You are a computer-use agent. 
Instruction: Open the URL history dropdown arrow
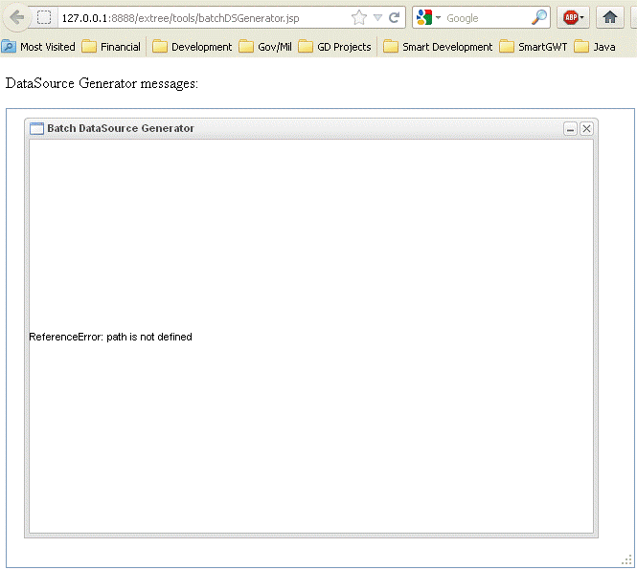pyautogui.click(x=377, y=17)
